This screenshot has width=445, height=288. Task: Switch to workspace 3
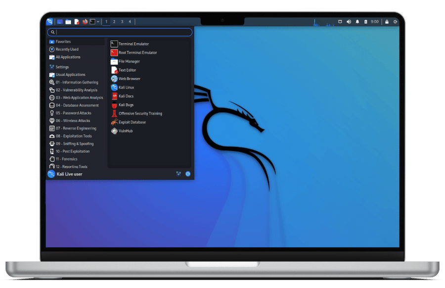pos(122,22)
